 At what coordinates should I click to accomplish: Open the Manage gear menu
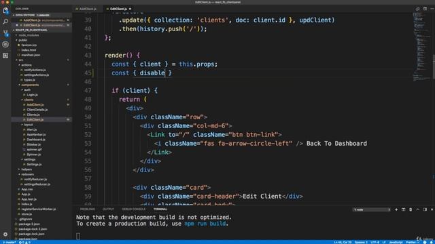coord(5,234)
